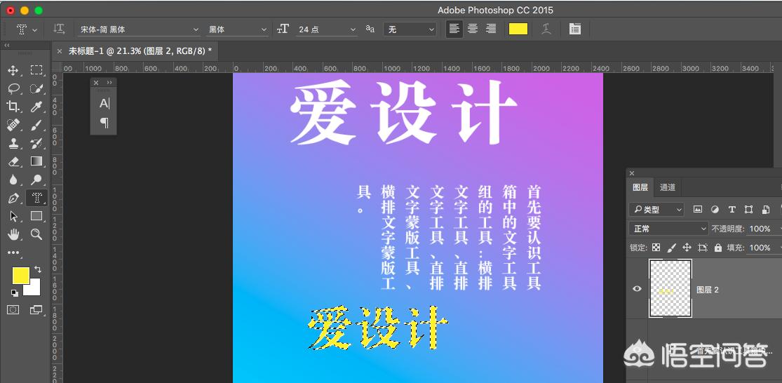The image size is (782, 383).
Task: Toggle type layer filter
Action: (x=732, y=210)
